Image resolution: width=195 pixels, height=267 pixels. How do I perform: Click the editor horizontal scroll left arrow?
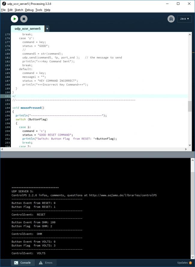point(2,149)
